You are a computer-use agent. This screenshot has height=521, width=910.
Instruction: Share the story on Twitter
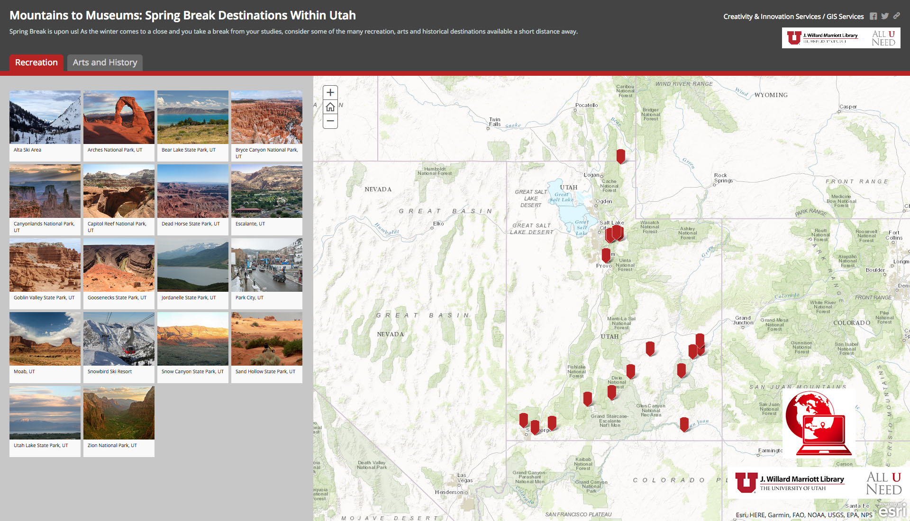pos(884,16)
